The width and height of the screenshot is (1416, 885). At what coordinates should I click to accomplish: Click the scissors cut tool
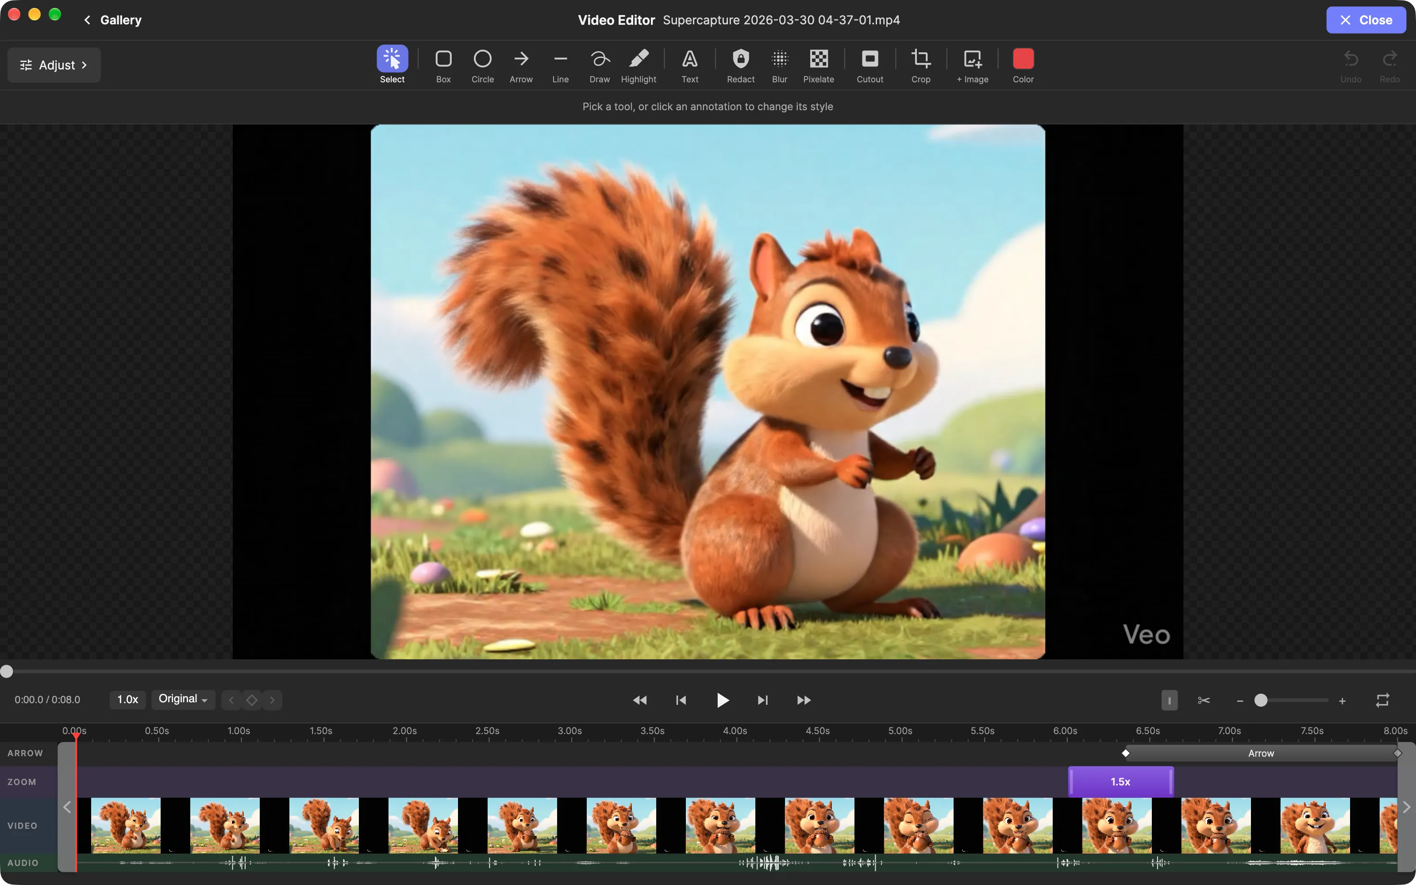(1204, 700)
